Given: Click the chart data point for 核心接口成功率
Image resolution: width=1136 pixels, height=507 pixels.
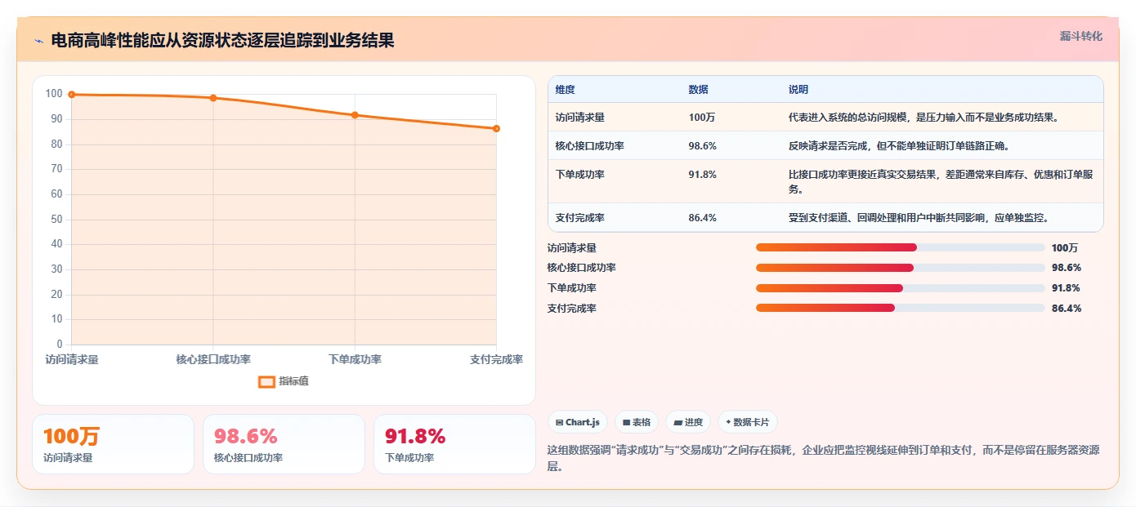Looking at the screenshot, I should click(x=213, y=98).
